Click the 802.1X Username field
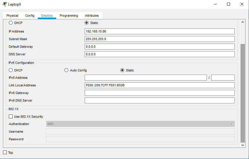The image size is (249, 159). point(140,131)
